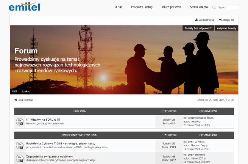The image size is (248, 164).
Task: Open author profile neo69
Action: [x=194, y=122]
